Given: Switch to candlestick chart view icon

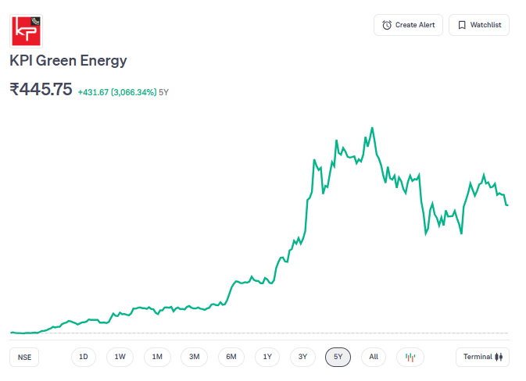Looking at the screenshot, I should click(410, 357).
